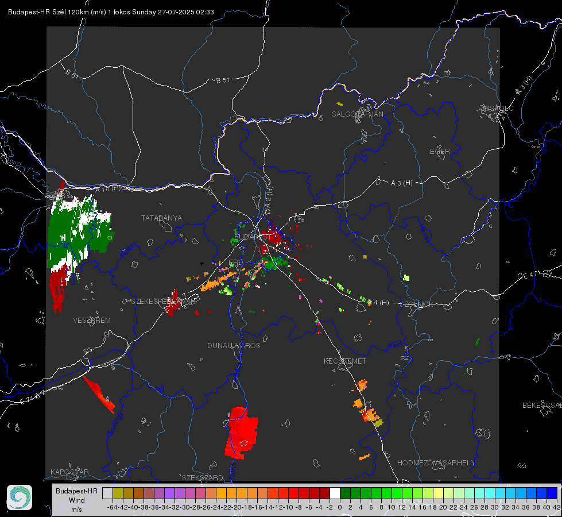The image size is (562, 517).
Task: Click the 42 legend value
Action: (x=556, y=507)
